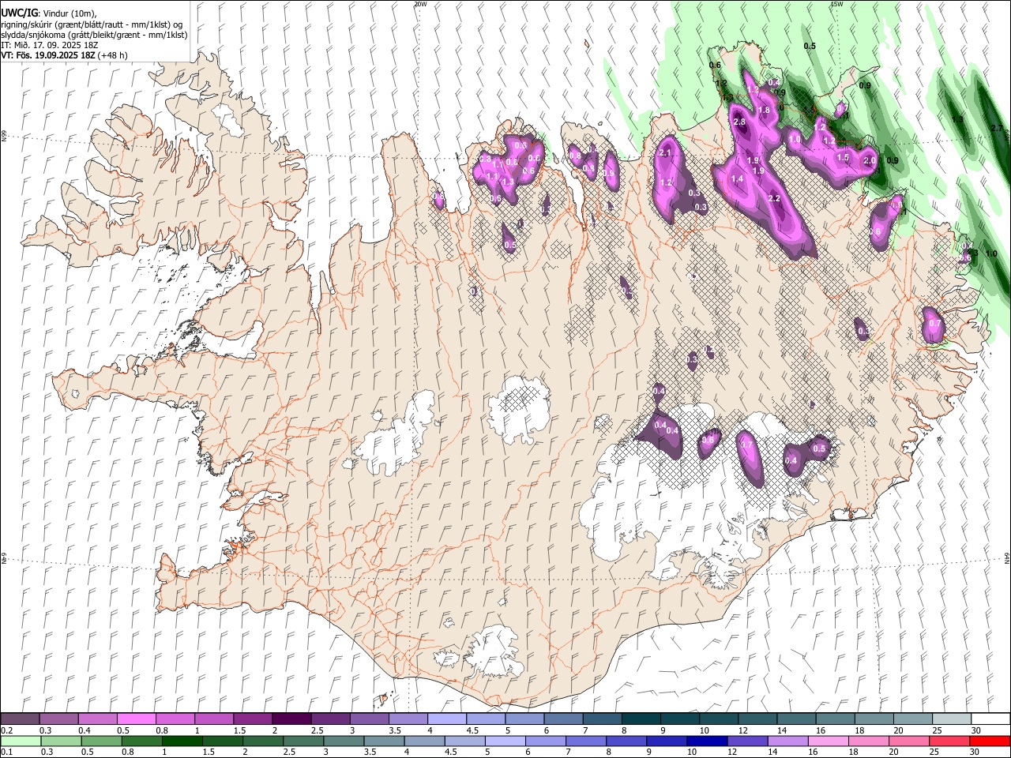Select the 0.1 light green swatch in lower row
1011x758 pixels.
point(21,741)
